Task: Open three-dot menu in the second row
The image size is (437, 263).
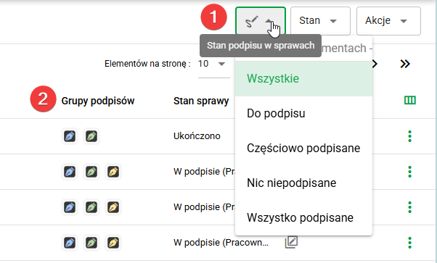Action: (409, 172)
